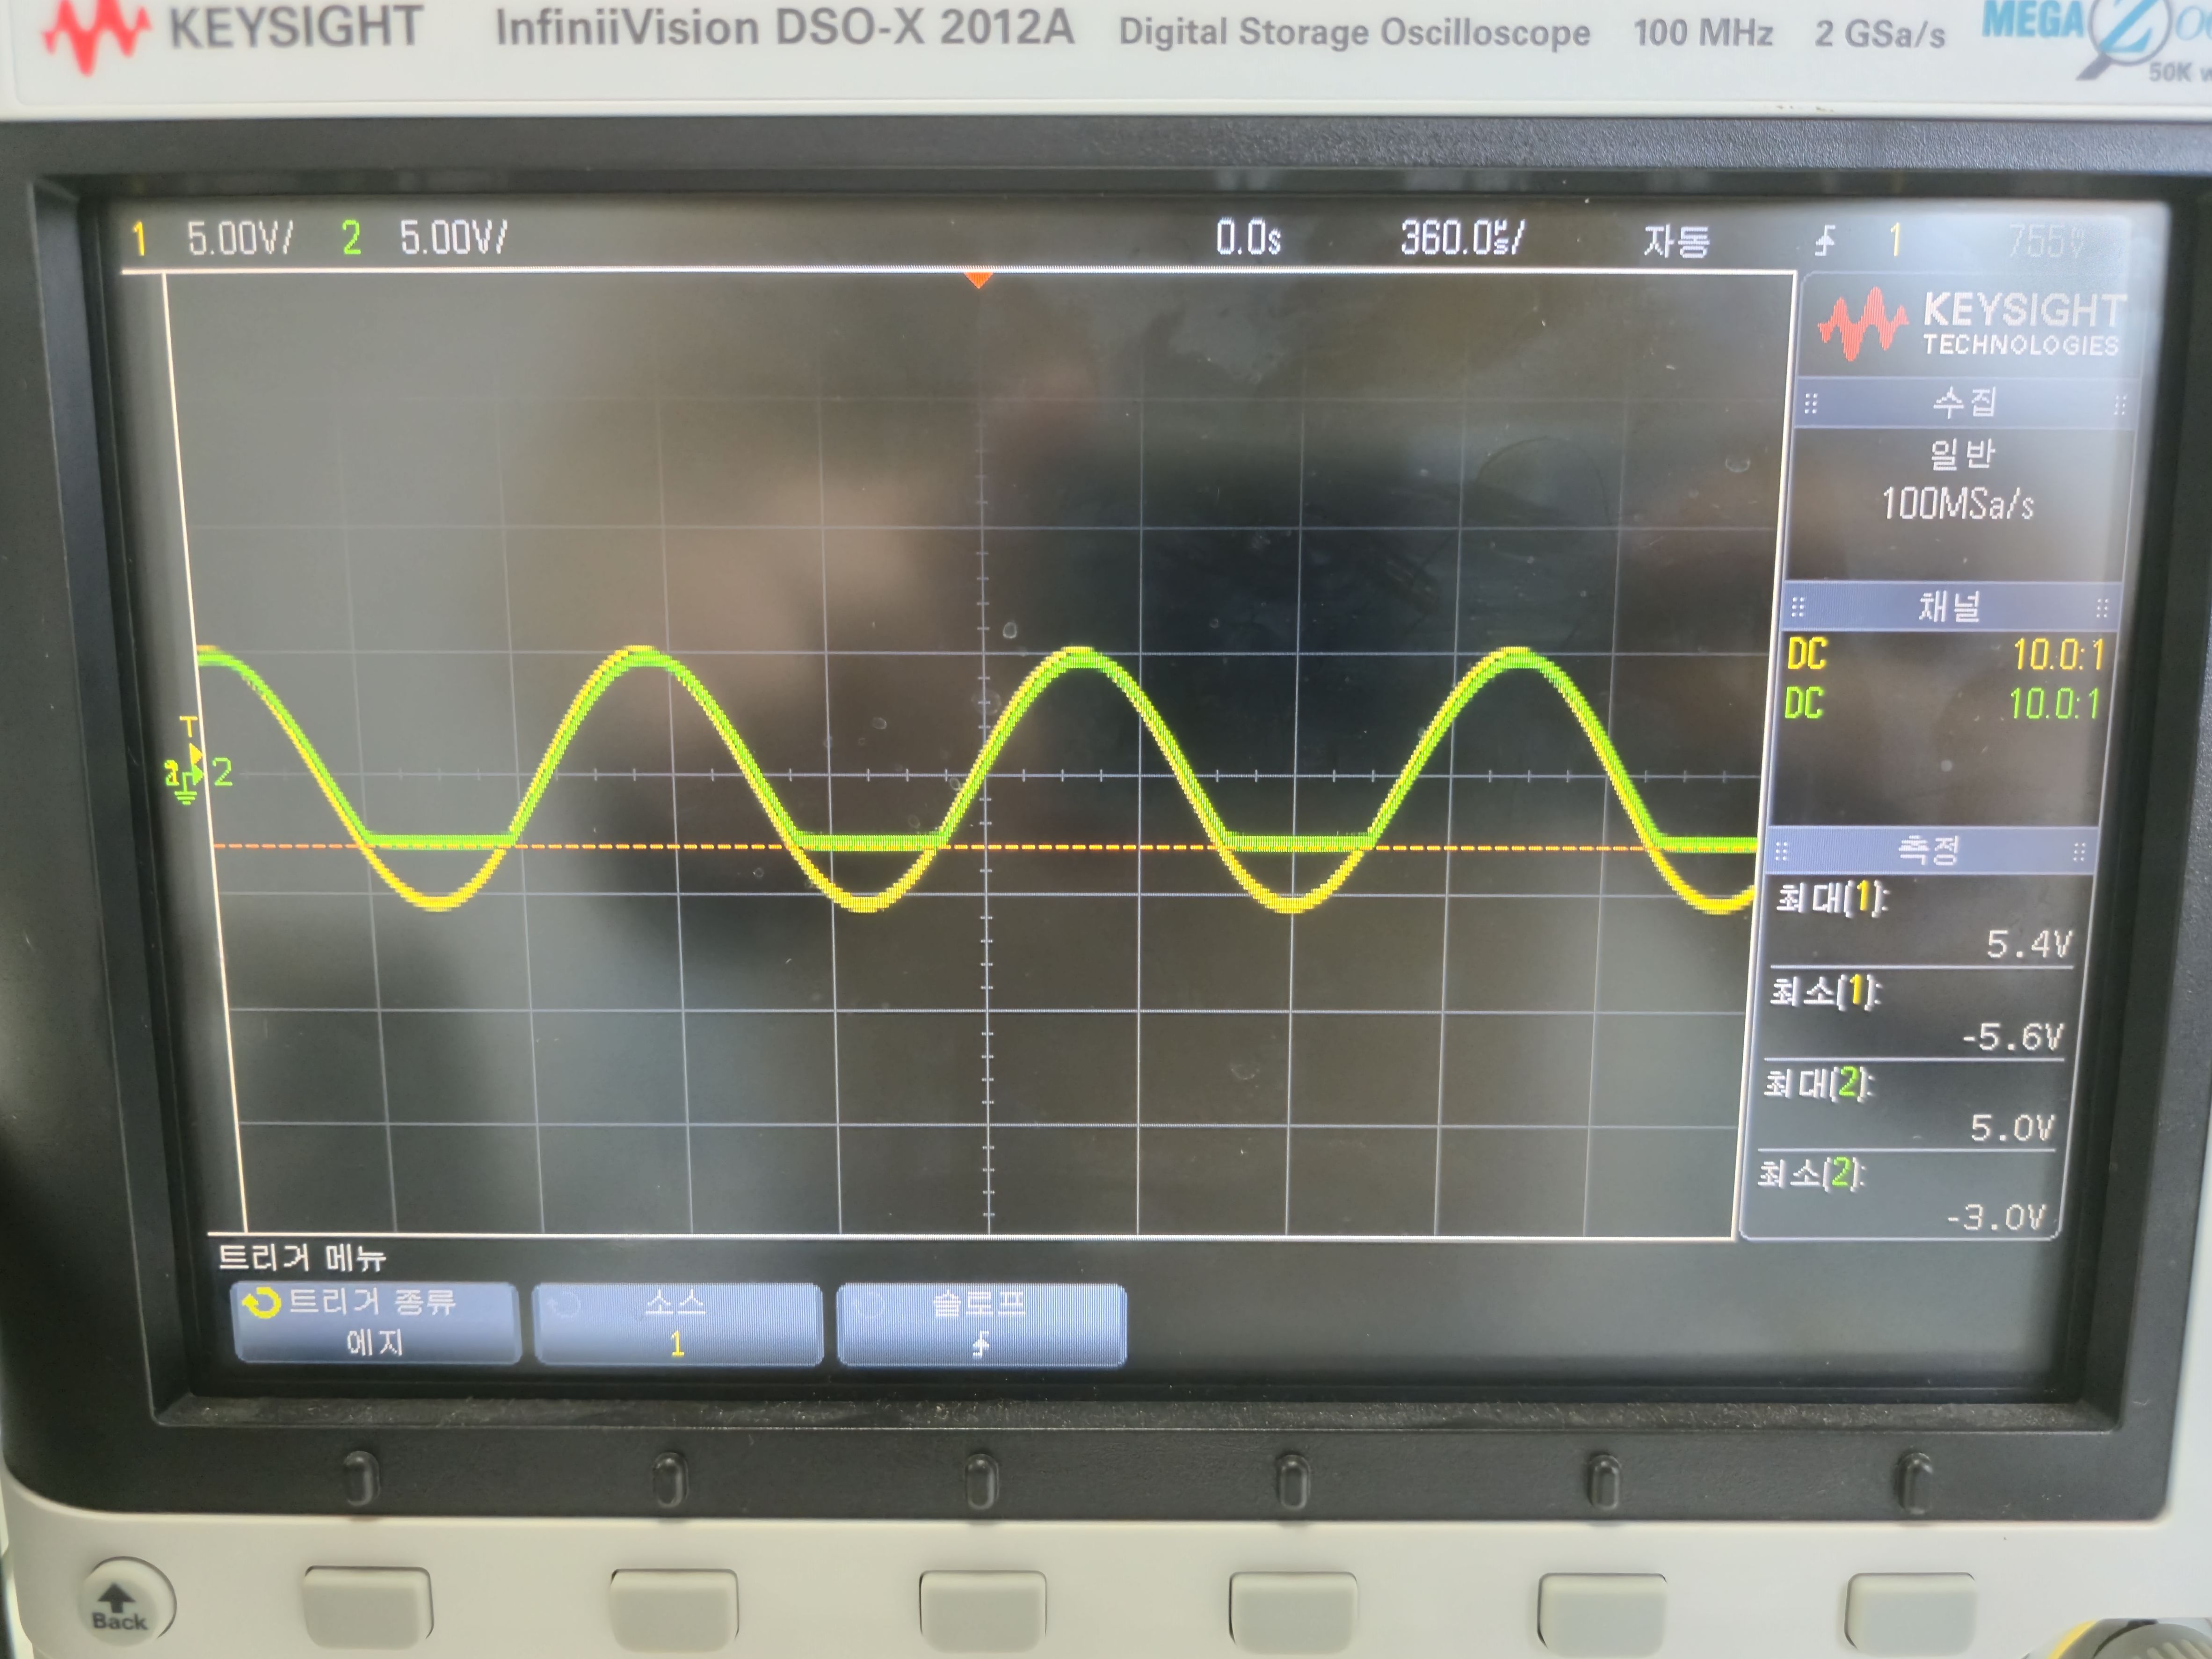Open the channel panel header

coord(1948,606)
